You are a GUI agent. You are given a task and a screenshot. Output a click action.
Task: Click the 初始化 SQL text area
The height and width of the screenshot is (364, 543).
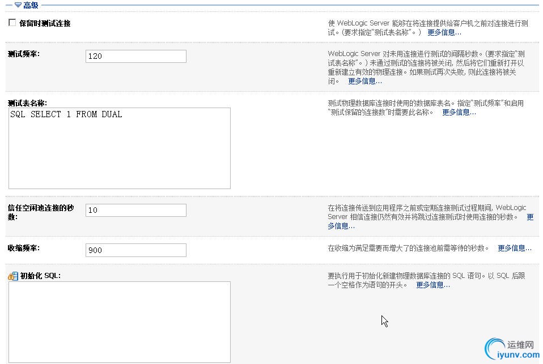[120, 322]
